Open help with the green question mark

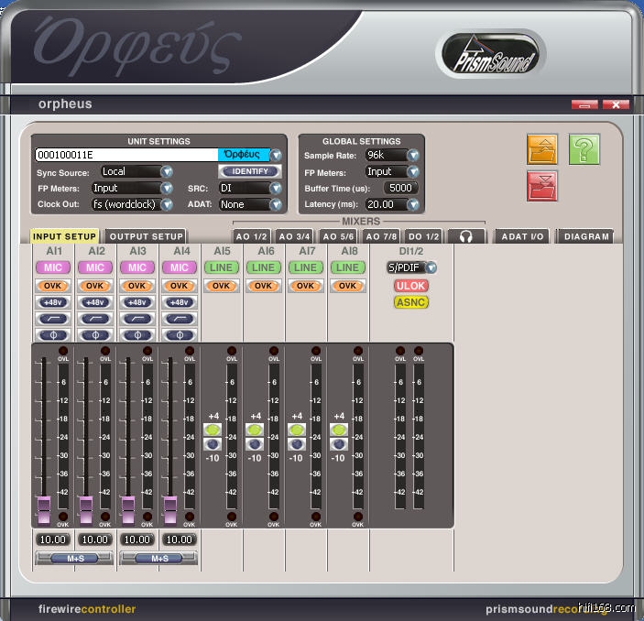click(584, 148)
